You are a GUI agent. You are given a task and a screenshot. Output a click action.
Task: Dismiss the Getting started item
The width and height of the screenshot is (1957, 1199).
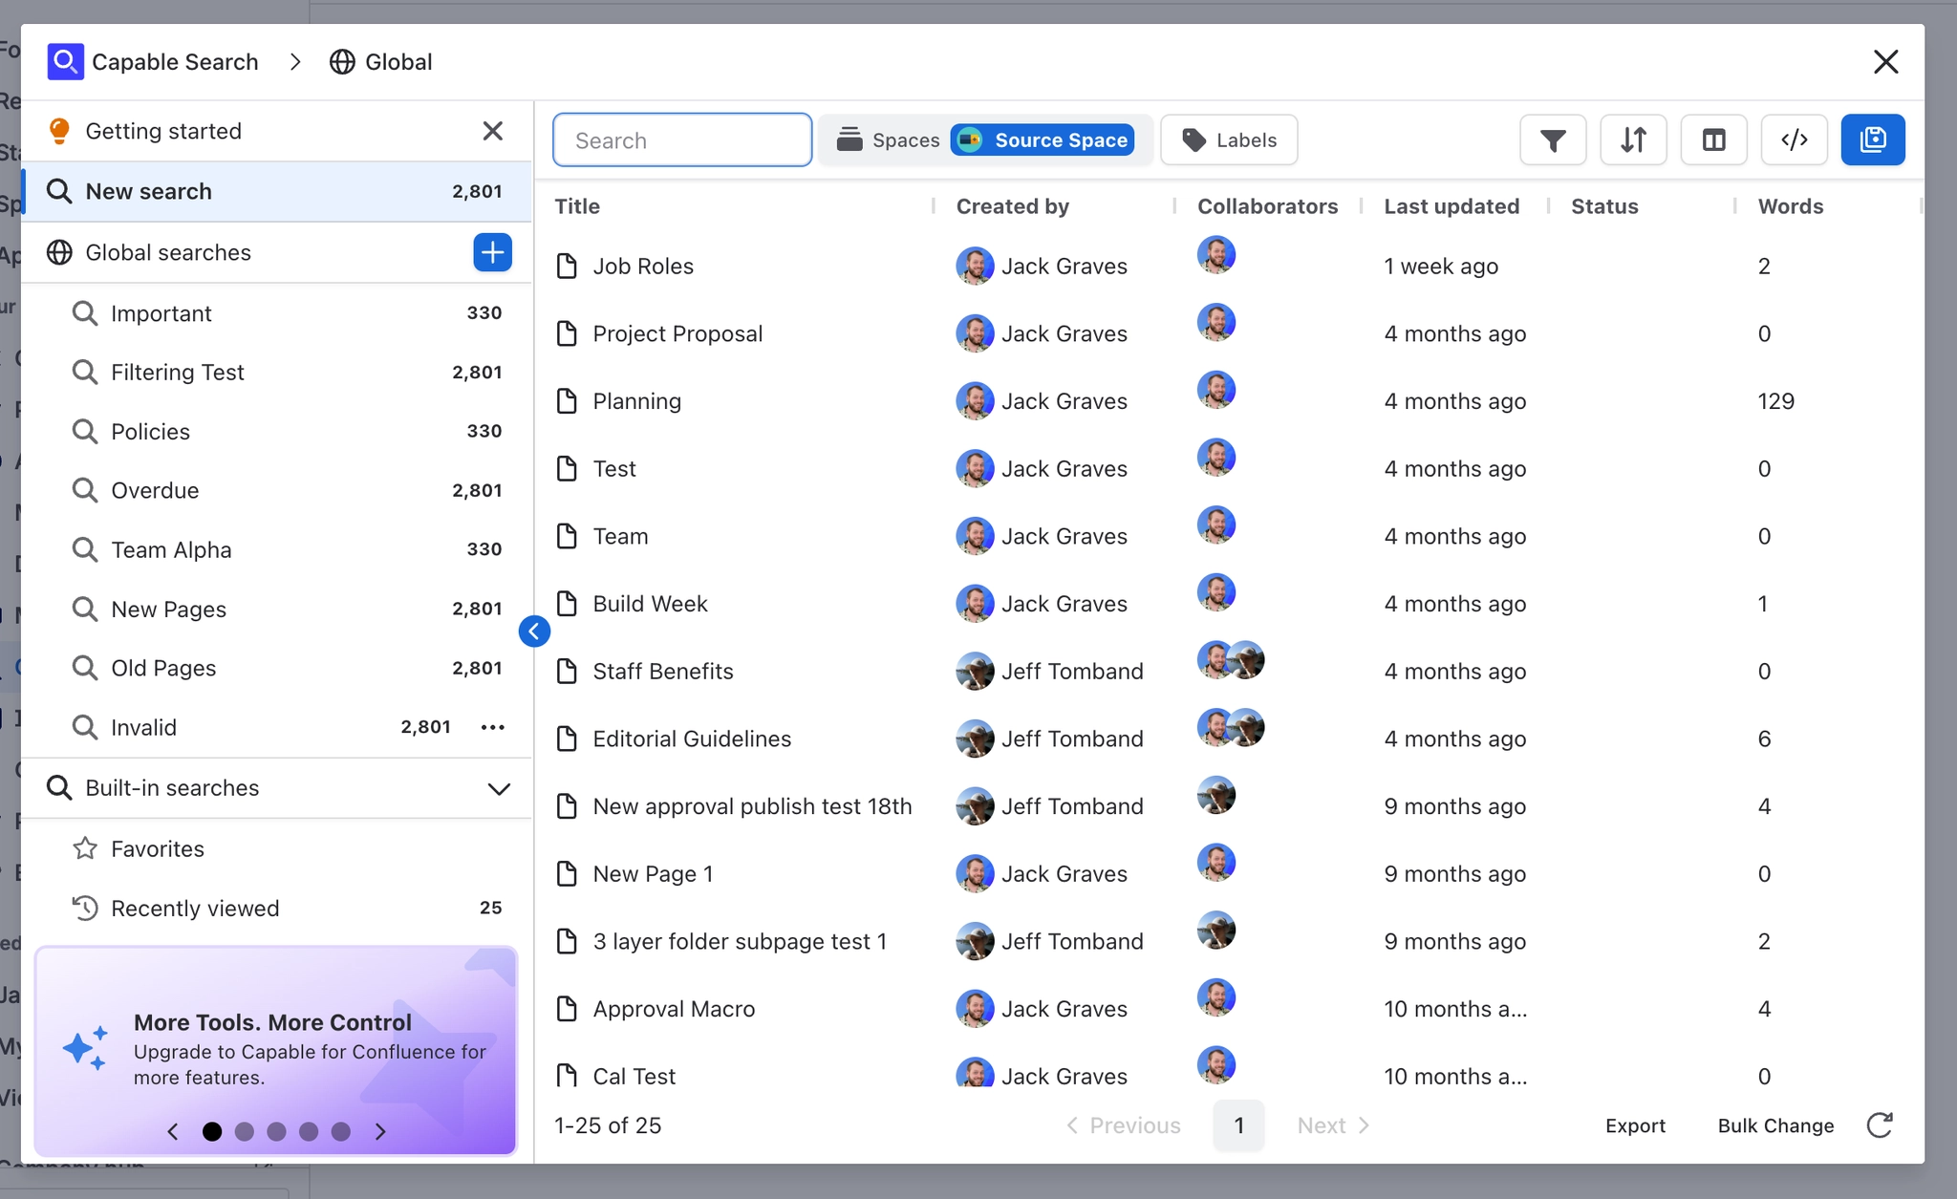coord(492,131)
